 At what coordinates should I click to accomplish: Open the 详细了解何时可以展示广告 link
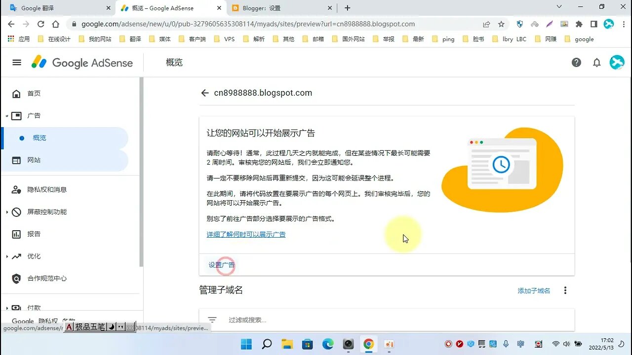246,234
